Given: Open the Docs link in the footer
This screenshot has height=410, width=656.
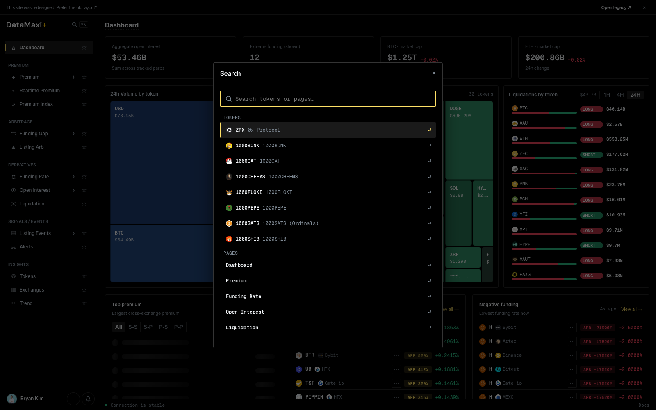Looking at the screenshot, I should coord(644,405).
